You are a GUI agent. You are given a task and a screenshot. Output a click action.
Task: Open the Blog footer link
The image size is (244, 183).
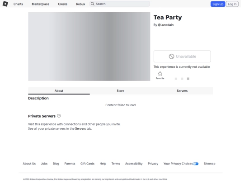click(56, 164)
